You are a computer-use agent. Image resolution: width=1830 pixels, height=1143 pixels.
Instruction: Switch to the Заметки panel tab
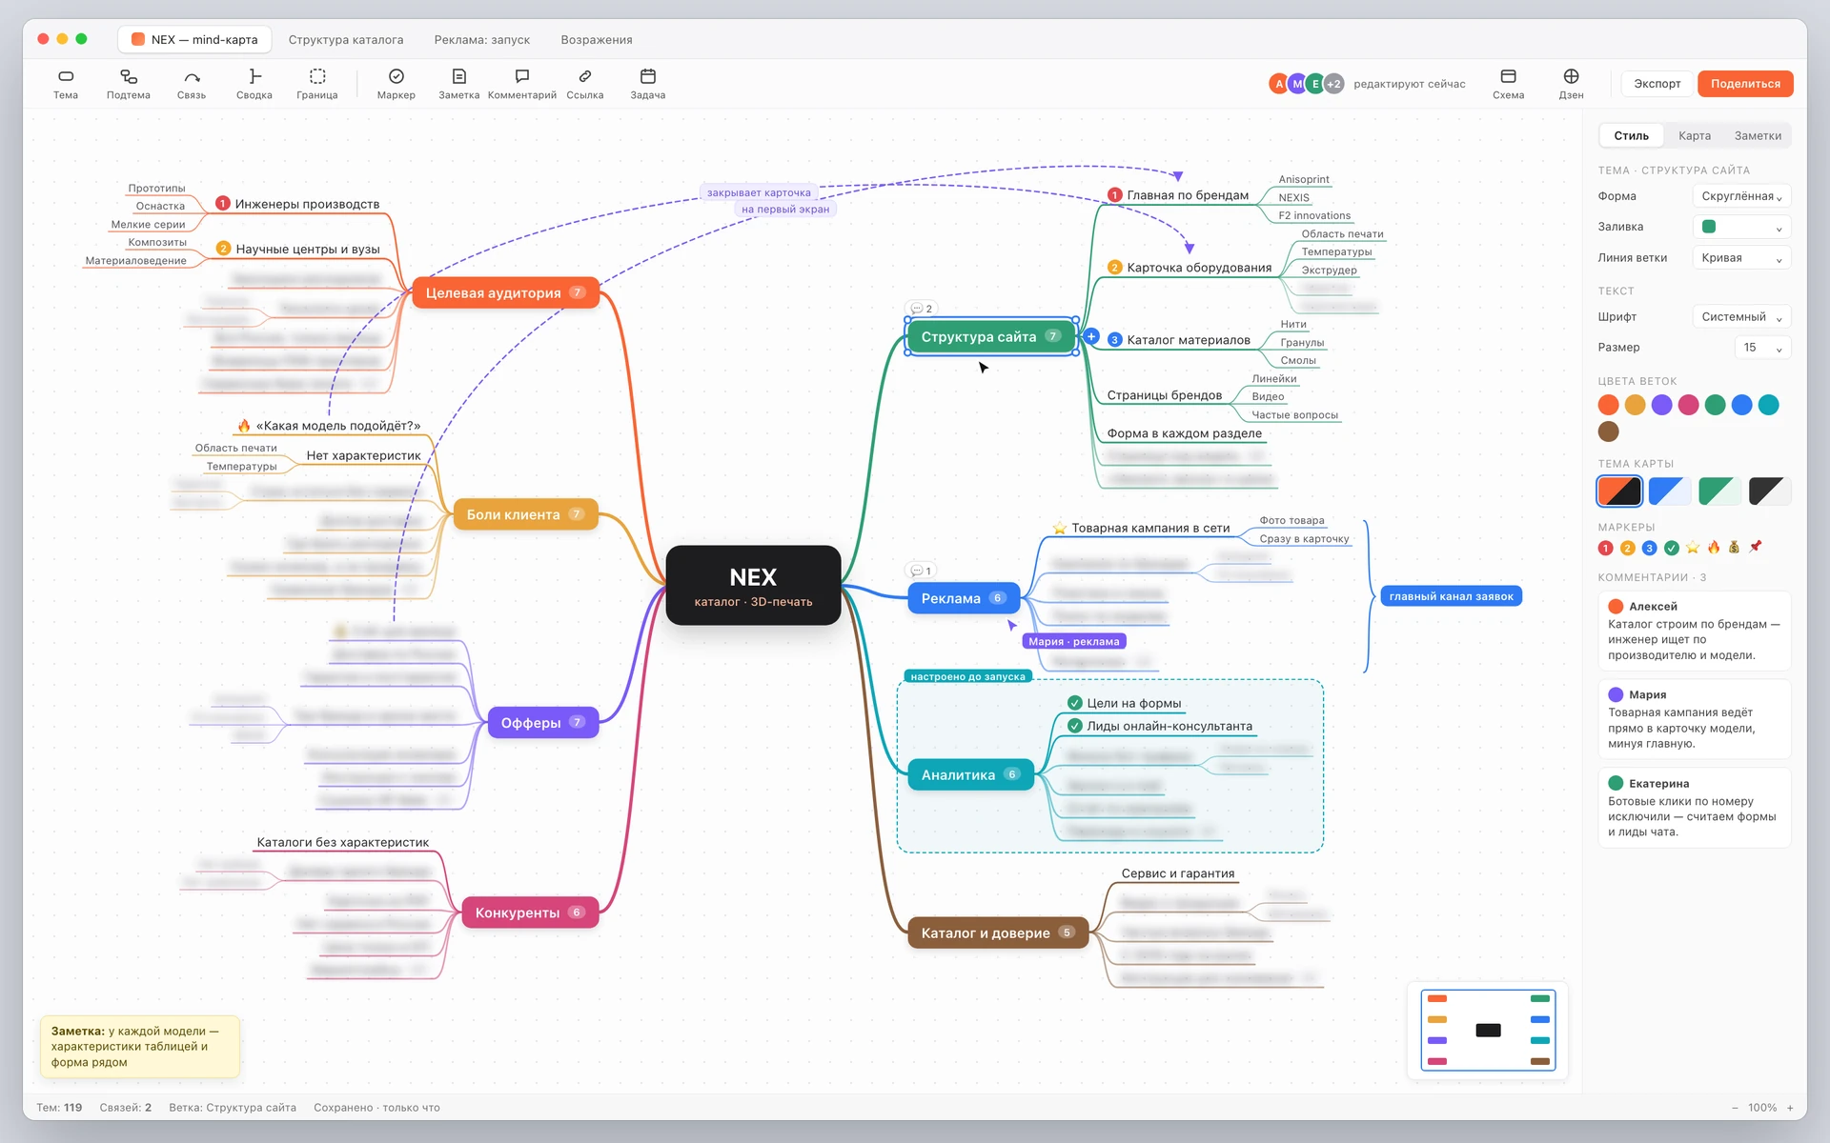(x=1758, y=135)
